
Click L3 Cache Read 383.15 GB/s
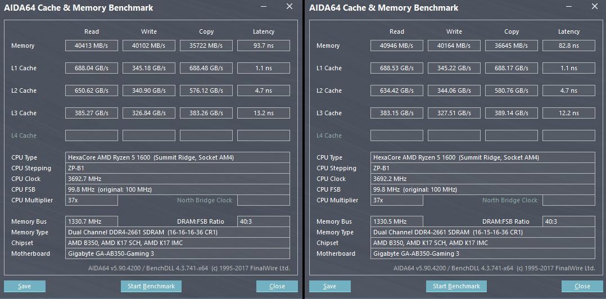(397, 113)
